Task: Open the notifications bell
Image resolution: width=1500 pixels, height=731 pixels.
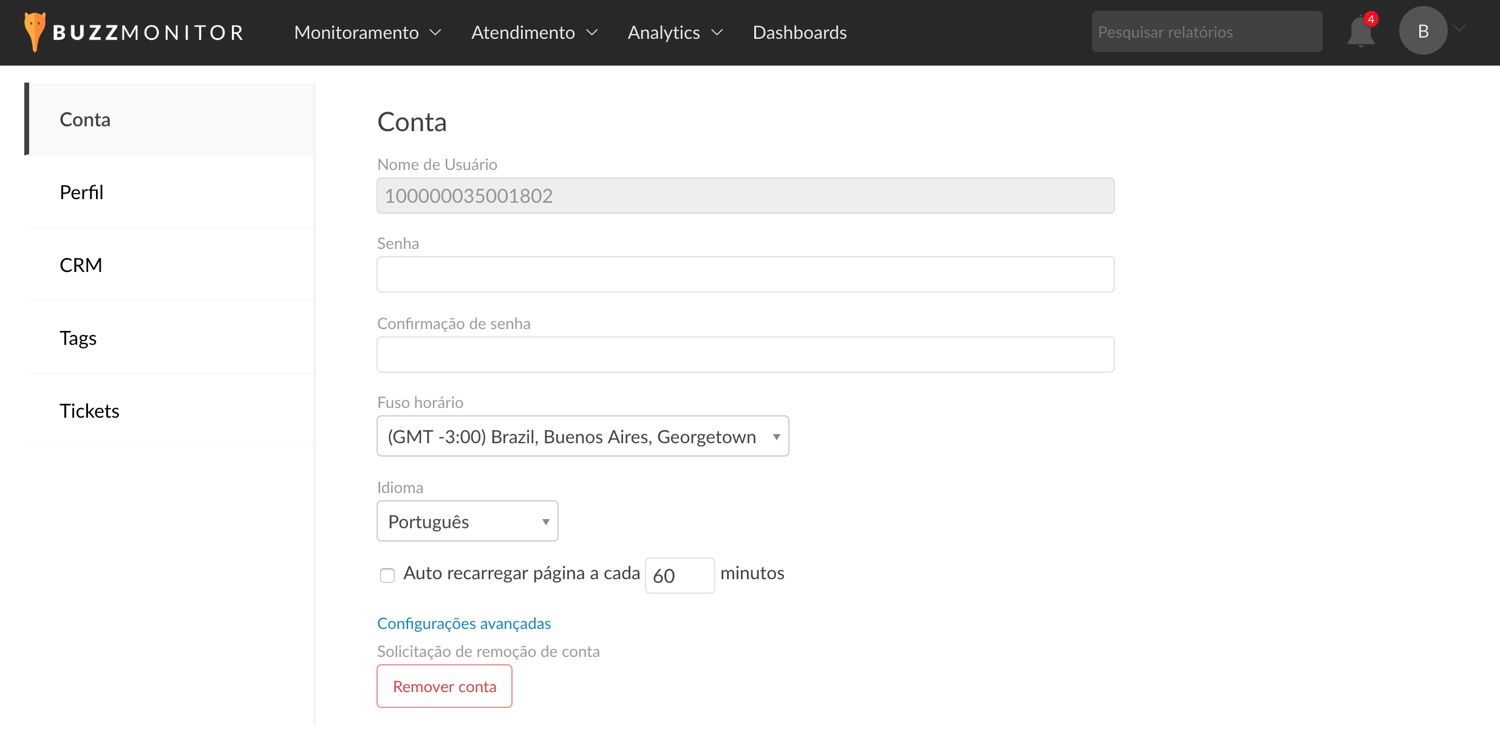Action: pos(1360,32)
